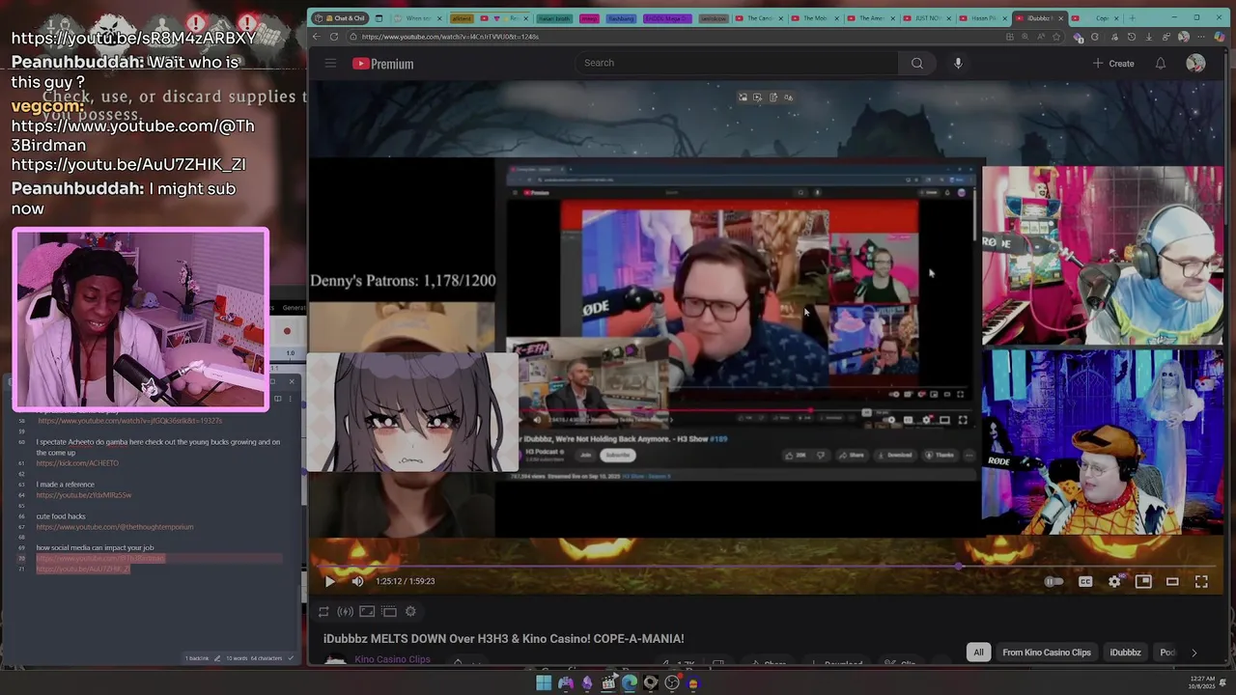Open Windows Start button on taskbar

click(x=544, y=683)
